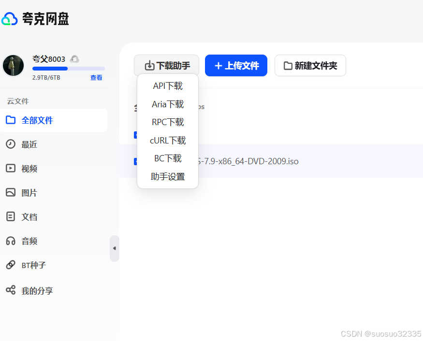Click the 上传文件 upload button
423x341 pixels.
click(236, 66)
